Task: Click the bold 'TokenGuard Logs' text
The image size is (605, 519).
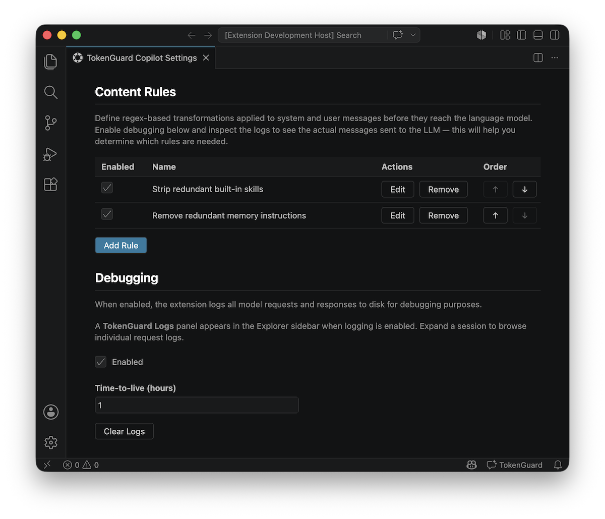Action: [138, 326]
